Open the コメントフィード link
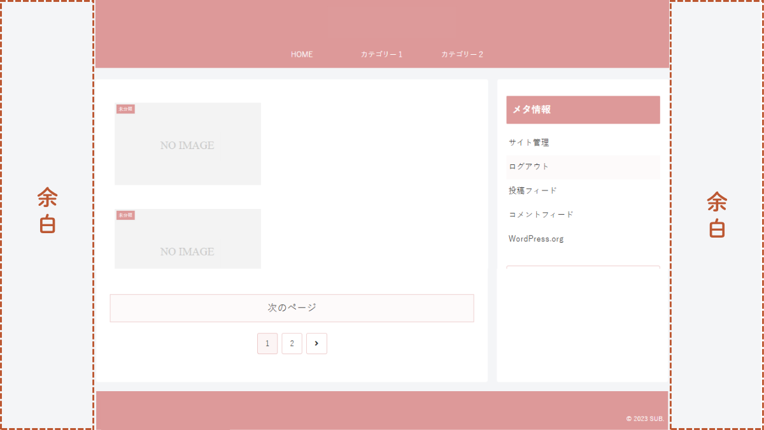Image resolution: width=764 pixels, height=430 pixels. pyautogui.click(x=541, y=215)
